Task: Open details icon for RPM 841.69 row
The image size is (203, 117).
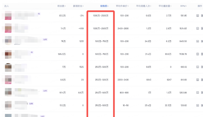Action: [198, 80]
